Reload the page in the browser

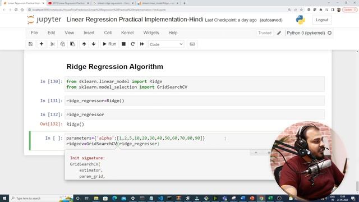coord(16,10)
